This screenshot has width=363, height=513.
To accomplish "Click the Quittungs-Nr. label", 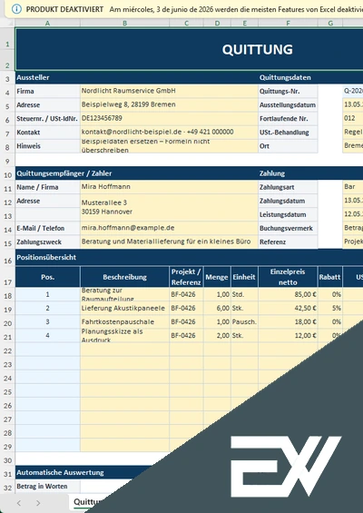I will pyautogui.click(x=288, y=92).
